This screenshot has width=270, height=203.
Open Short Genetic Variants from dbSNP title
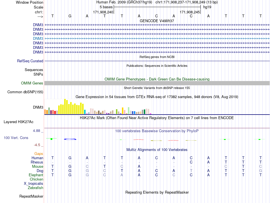pyautogui.click(x=157, y=88)
